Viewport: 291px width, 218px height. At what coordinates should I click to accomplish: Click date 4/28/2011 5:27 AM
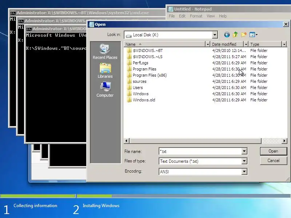(x=229, y=57)
